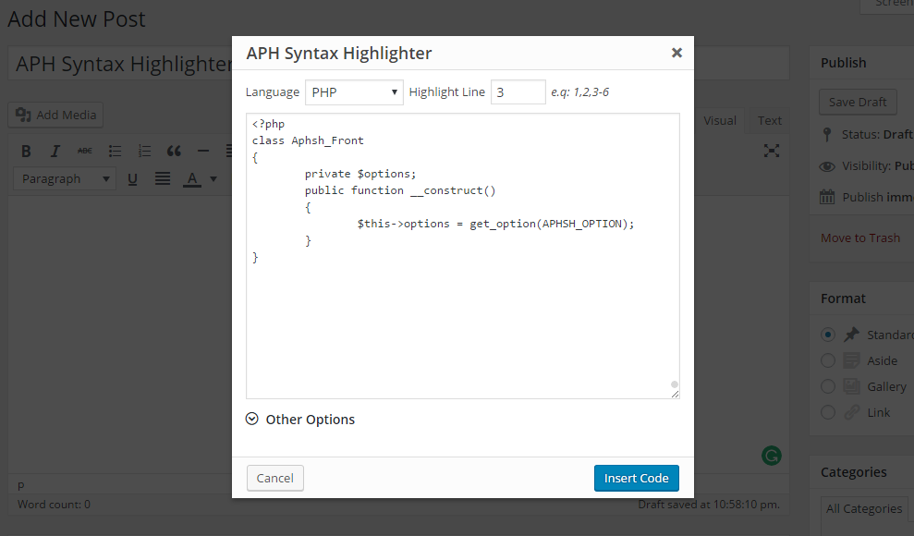
Task: Click the Publish calendar icon
Action: 827,197
